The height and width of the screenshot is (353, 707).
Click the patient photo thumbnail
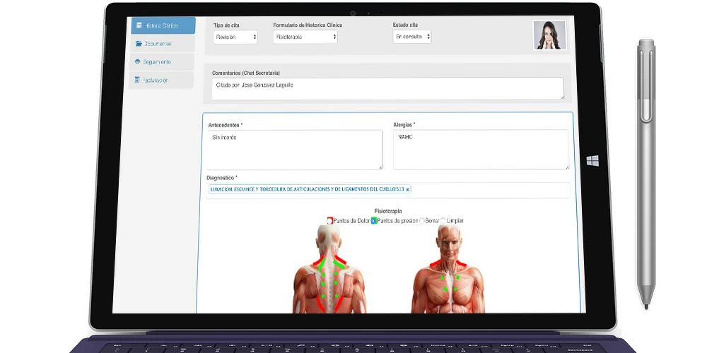pyautogui.click(x=549, y=35)
